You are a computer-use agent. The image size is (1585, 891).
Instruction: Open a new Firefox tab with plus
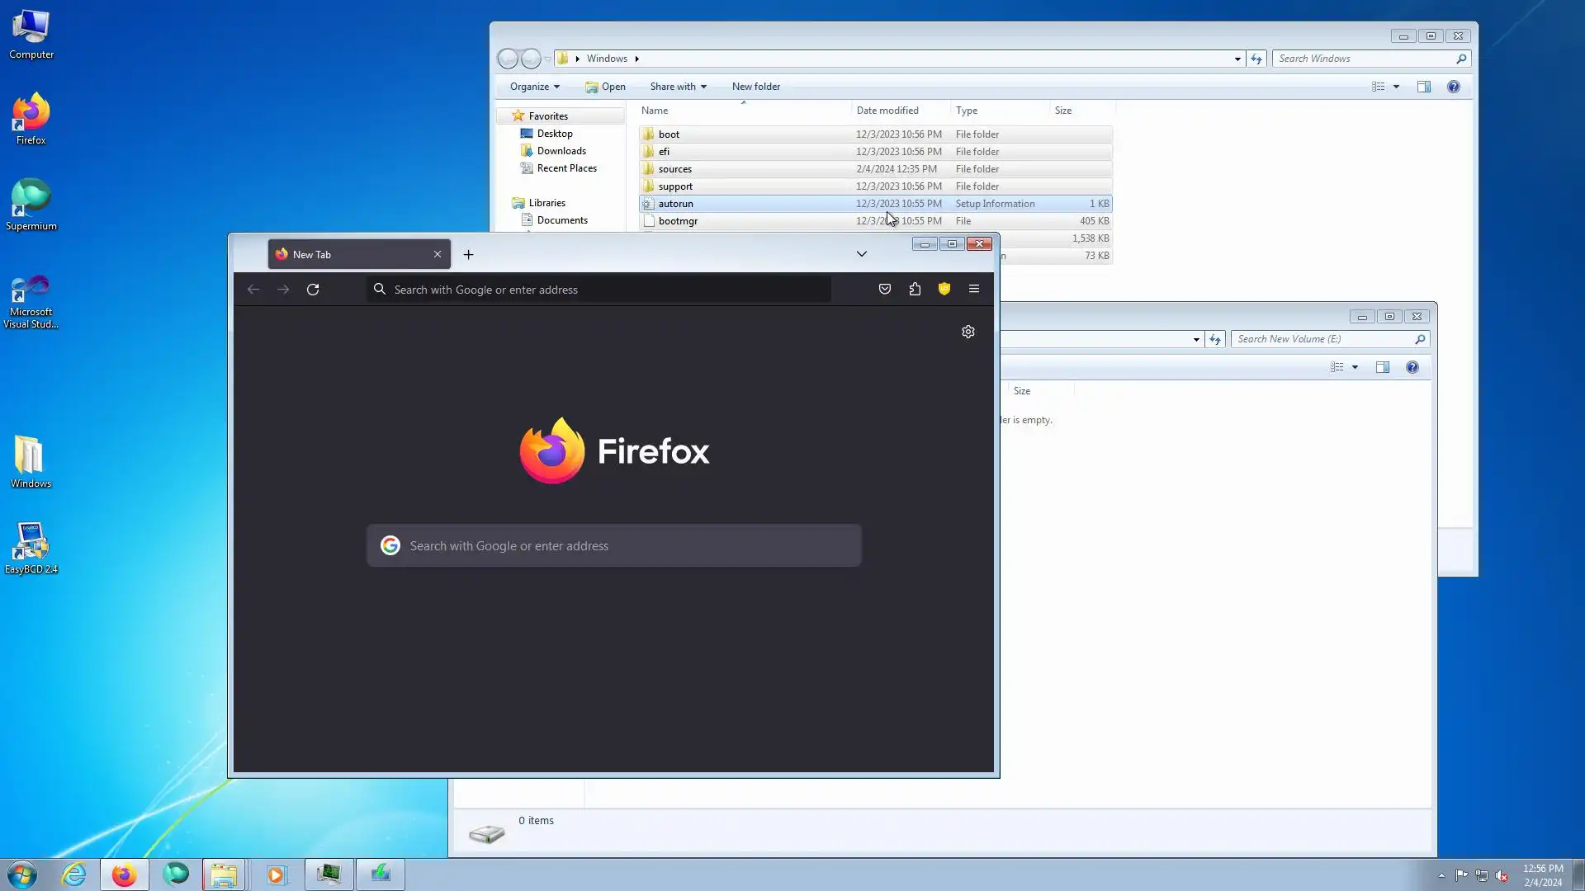coord(468,255)
